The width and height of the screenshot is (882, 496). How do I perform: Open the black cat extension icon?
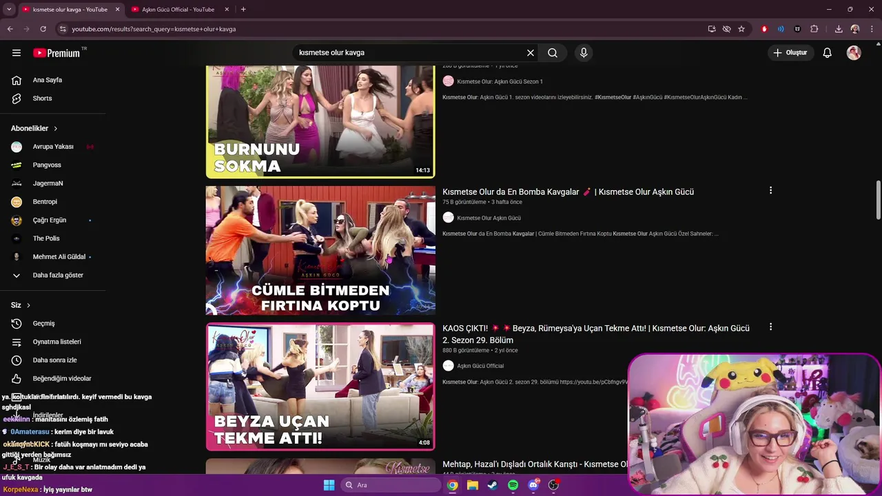(797, 29)
